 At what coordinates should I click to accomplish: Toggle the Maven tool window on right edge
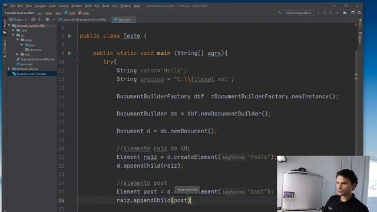360,38
